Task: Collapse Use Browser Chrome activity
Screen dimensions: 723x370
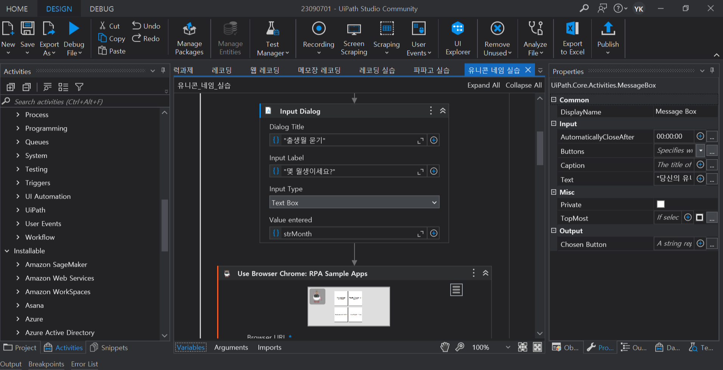Action: [485, 273]
